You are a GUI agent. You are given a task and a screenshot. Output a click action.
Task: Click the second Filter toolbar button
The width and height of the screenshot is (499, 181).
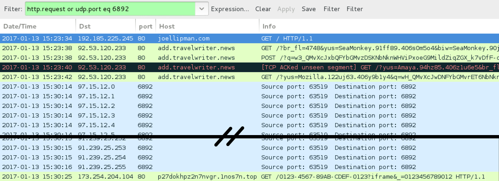click(355, 9)
